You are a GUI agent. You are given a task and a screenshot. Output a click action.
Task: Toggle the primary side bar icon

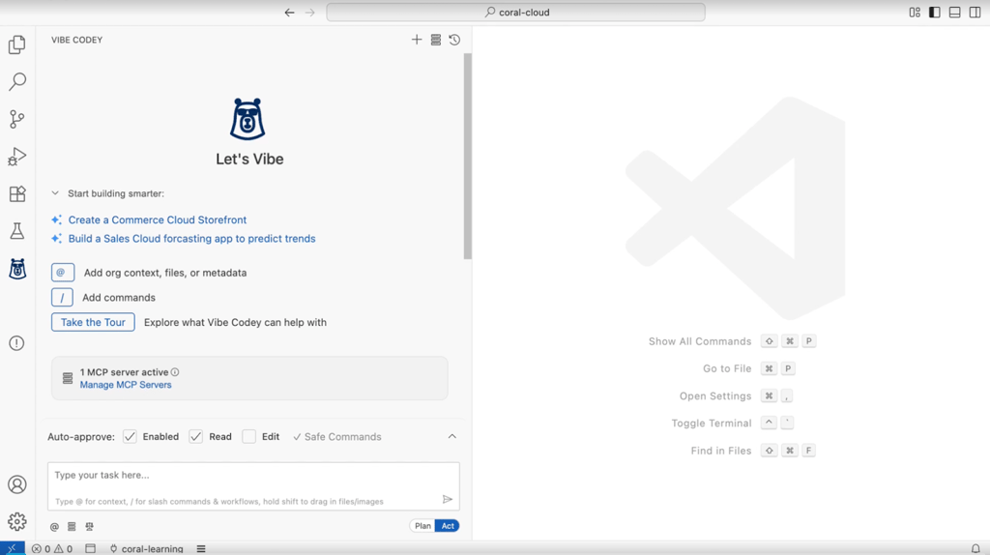pos(935,13)
